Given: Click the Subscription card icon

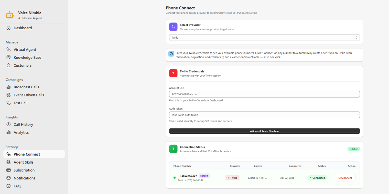Looking at the screenshot, I should click(8, 170).
